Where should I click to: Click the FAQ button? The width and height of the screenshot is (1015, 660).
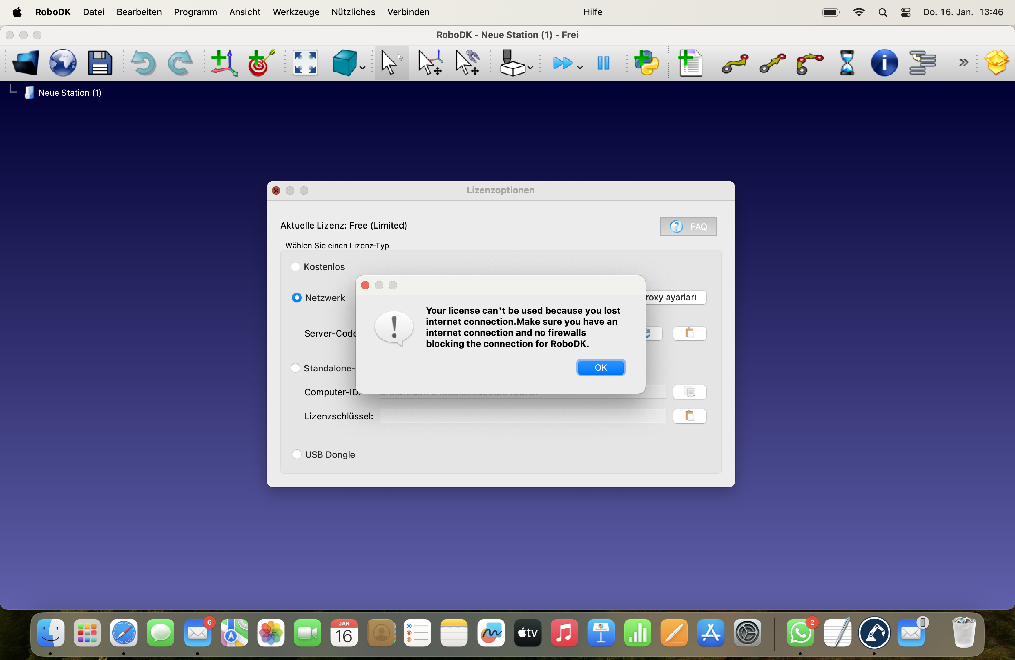688,226
